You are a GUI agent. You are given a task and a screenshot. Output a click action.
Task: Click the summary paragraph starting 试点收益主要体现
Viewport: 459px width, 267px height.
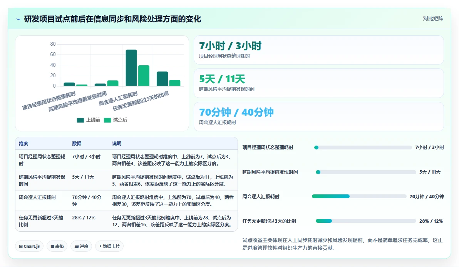click(342, 244)
